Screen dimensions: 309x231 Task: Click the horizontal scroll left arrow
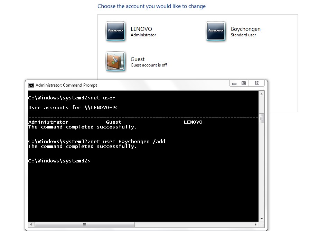[x=31, y=224]
